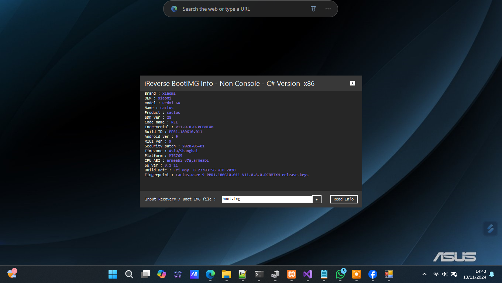Click the volume speaker icon

[x=444, y=274]
